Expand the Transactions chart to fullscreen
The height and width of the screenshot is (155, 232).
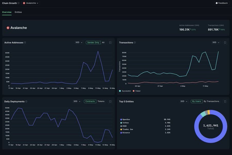(225, 43)
